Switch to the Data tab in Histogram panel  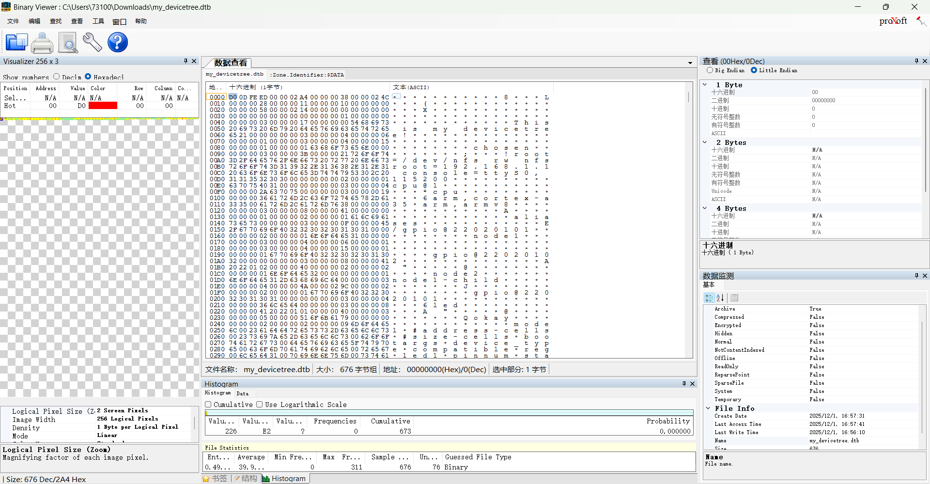coord(243,393)
